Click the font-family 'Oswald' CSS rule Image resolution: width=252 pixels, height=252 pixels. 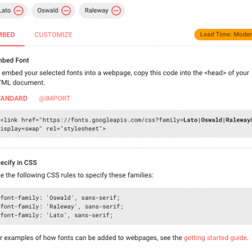coord(60,198)
